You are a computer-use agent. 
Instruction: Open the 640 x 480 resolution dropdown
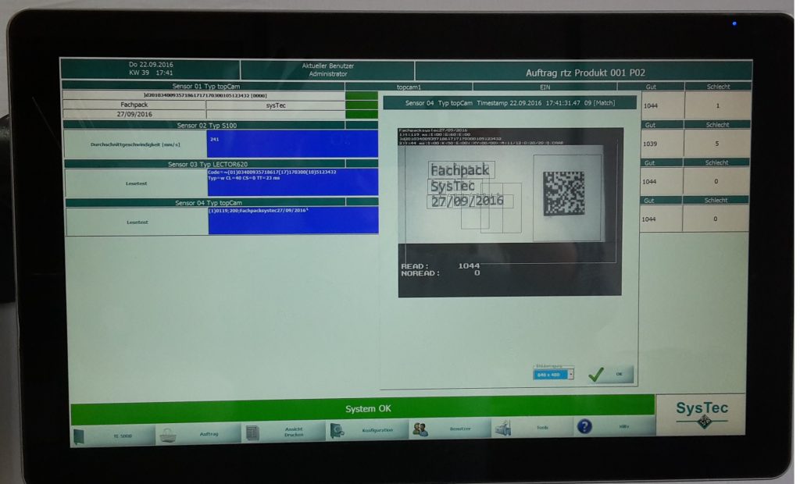(553, 375)
